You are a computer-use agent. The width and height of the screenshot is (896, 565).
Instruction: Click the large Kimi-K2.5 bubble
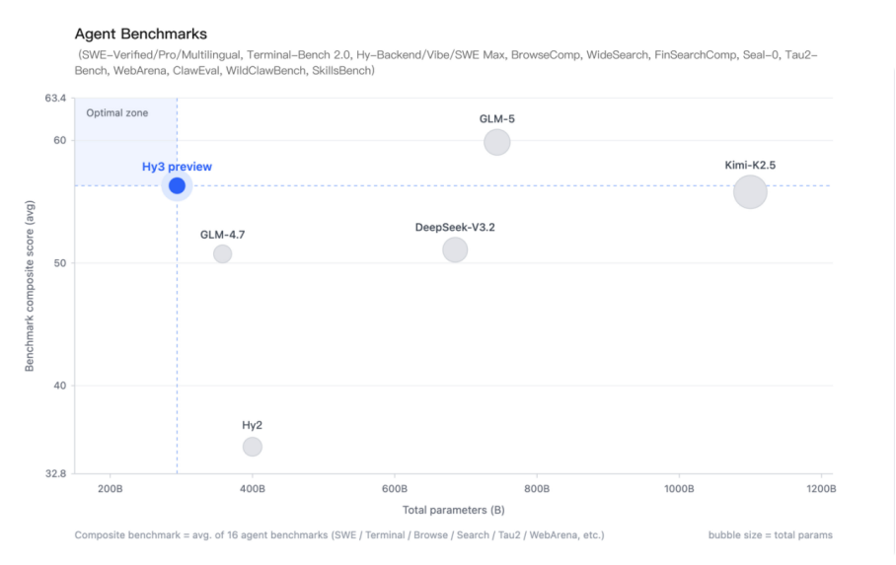click(750, 191)
